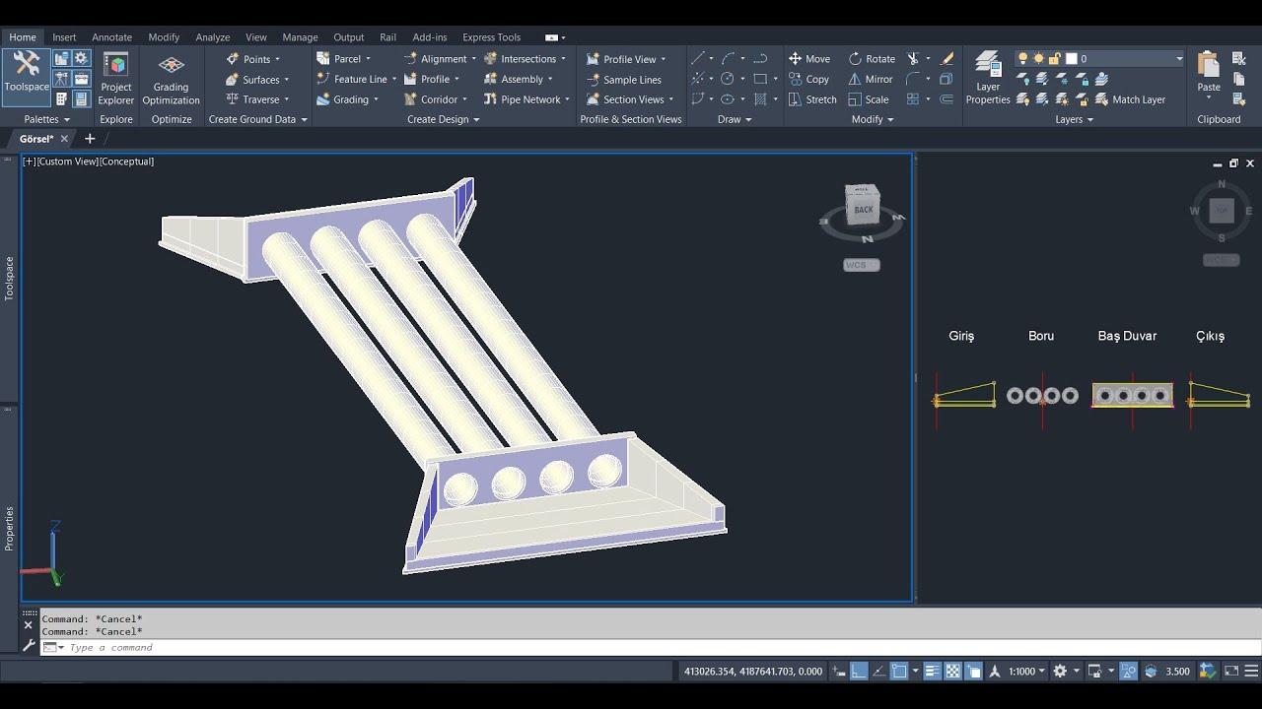
Task: Open the Express Tools ribbon tab
Action: click(491, 37)
